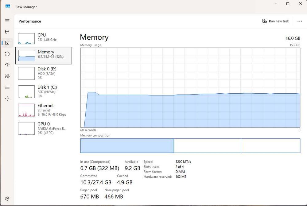Click the Memory heading text

pos(94,37)
